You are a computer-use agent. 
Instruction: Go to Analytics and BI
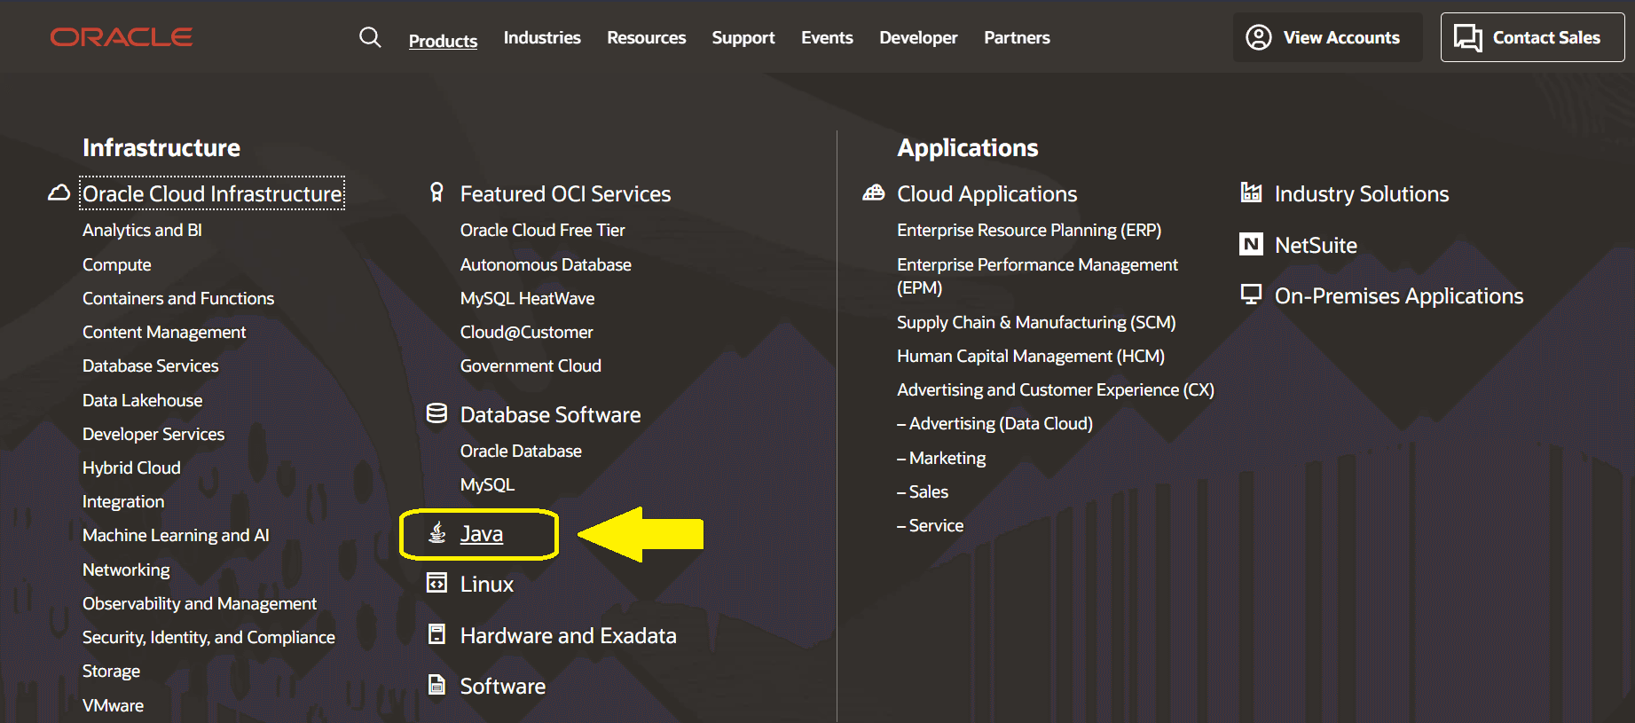(x=142, y=230)
